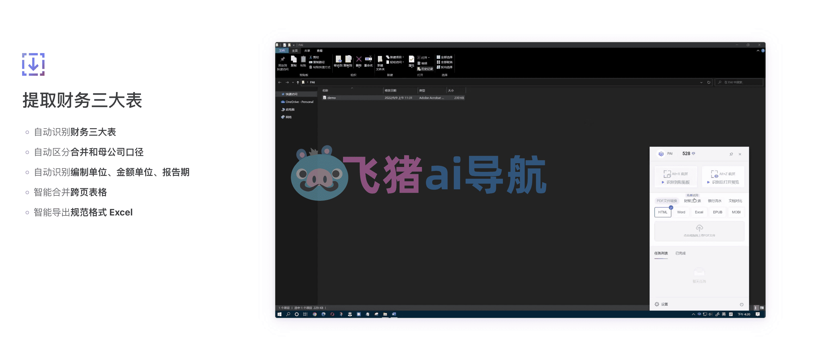Click the Back navigation arrow in Explorer
837x346 pixels.
point(280,82)
